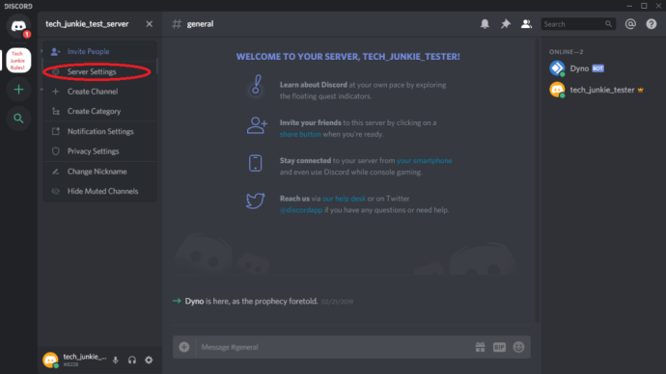The image size is (666, 374).
Task: Click the Invite People person-plus icon
Action: (55, 52)
